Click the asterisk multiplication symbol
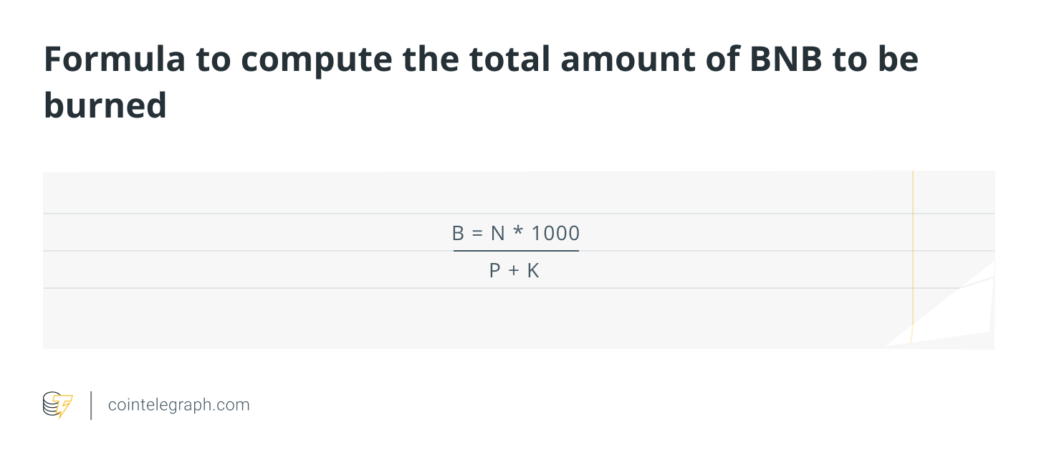Image resolution: width=1039 pixels, height=463 pixels. pyautogui.click(x=518, y=234)
